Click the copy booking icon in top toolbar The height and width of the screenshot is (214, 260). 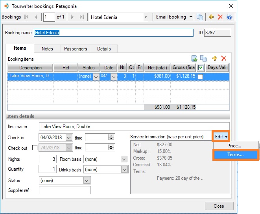200,17
